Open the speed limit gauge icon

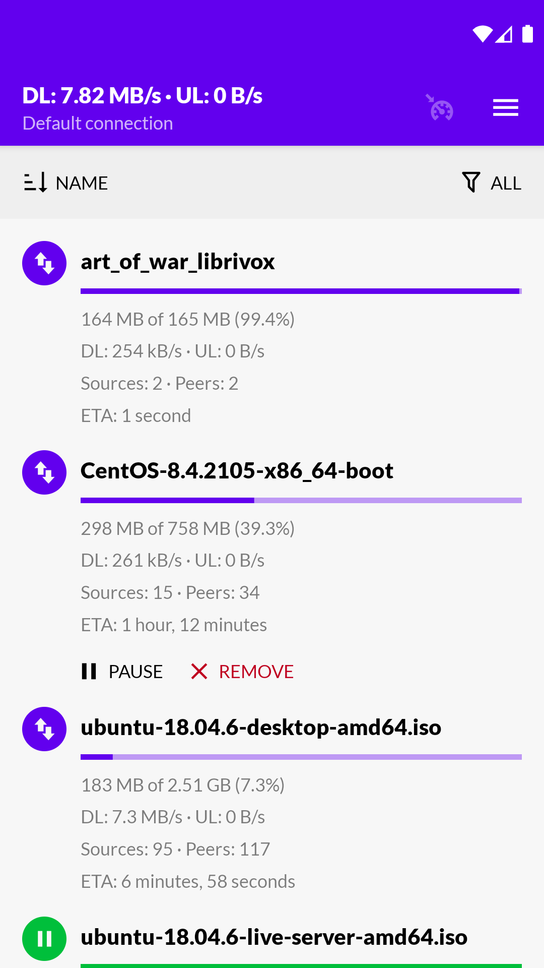[440, 108]
